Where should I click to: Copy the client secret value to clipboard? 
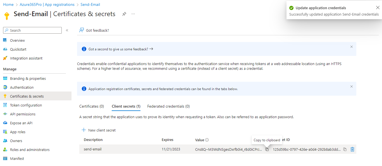pos(267,149)
